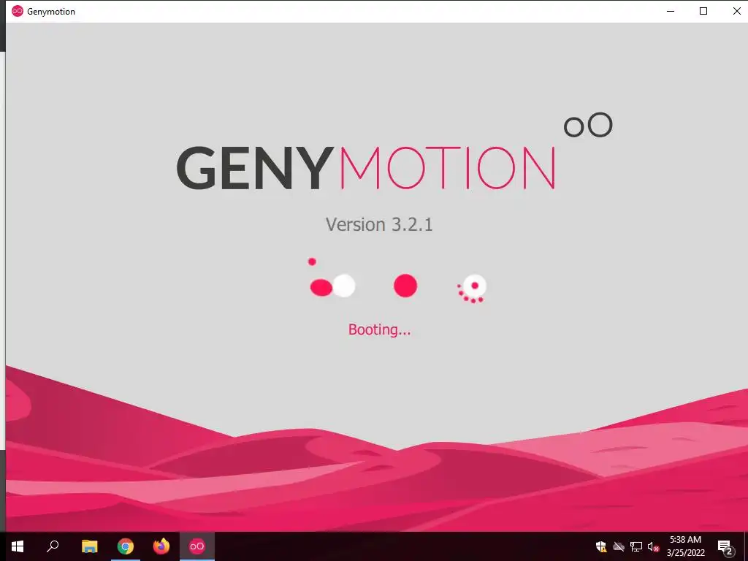748x561 pixels.
Task: Minimize the Genymotion window
Action: [x=671, y=11]
